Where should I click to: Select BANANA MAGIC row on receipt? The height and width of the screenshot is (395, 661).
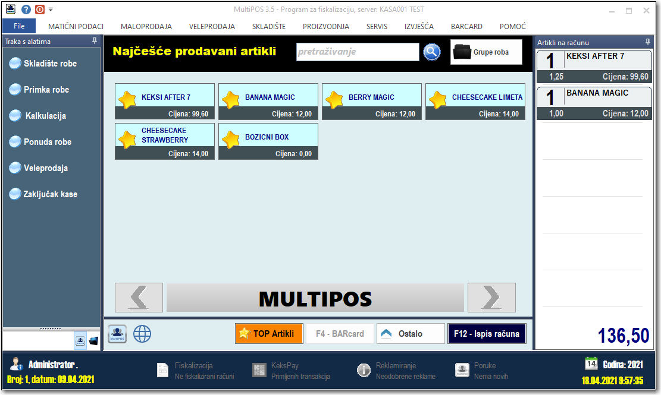(594, 103)
